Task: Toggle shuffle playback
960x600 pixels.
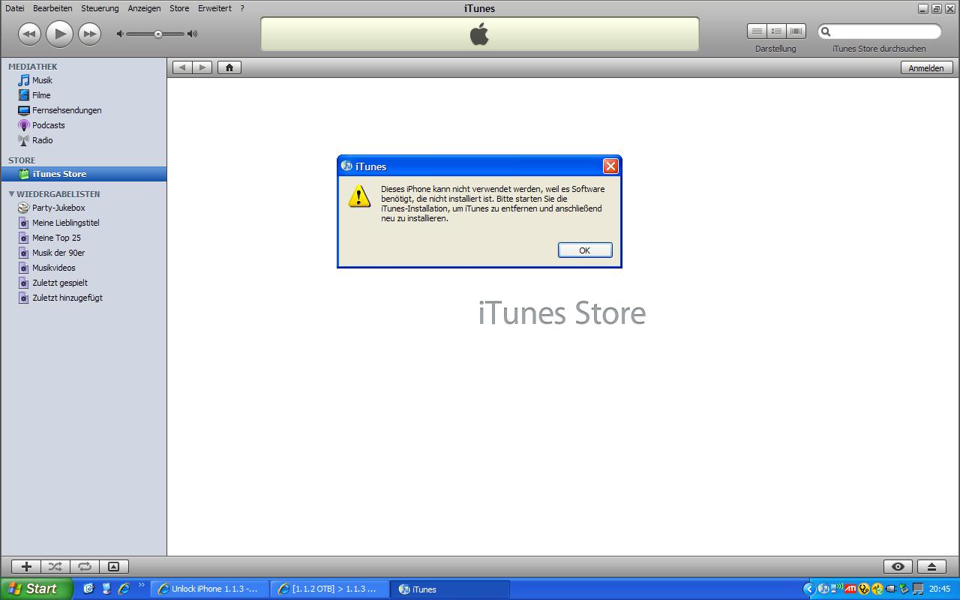Action: (55, 567)
